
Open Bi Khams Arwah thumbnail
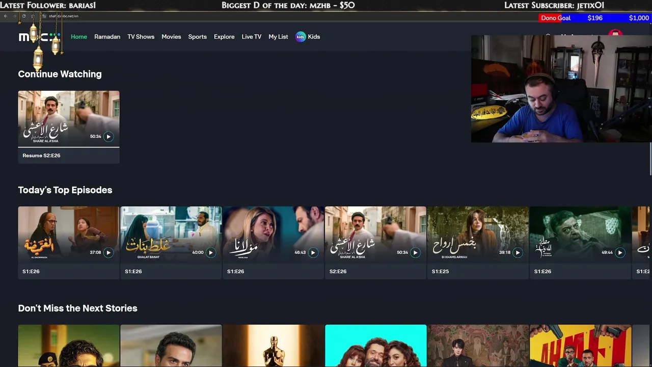[x=478, y=234]
